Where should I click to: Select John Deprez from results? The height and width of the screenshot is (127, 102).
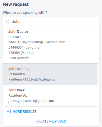click(50, 45)
